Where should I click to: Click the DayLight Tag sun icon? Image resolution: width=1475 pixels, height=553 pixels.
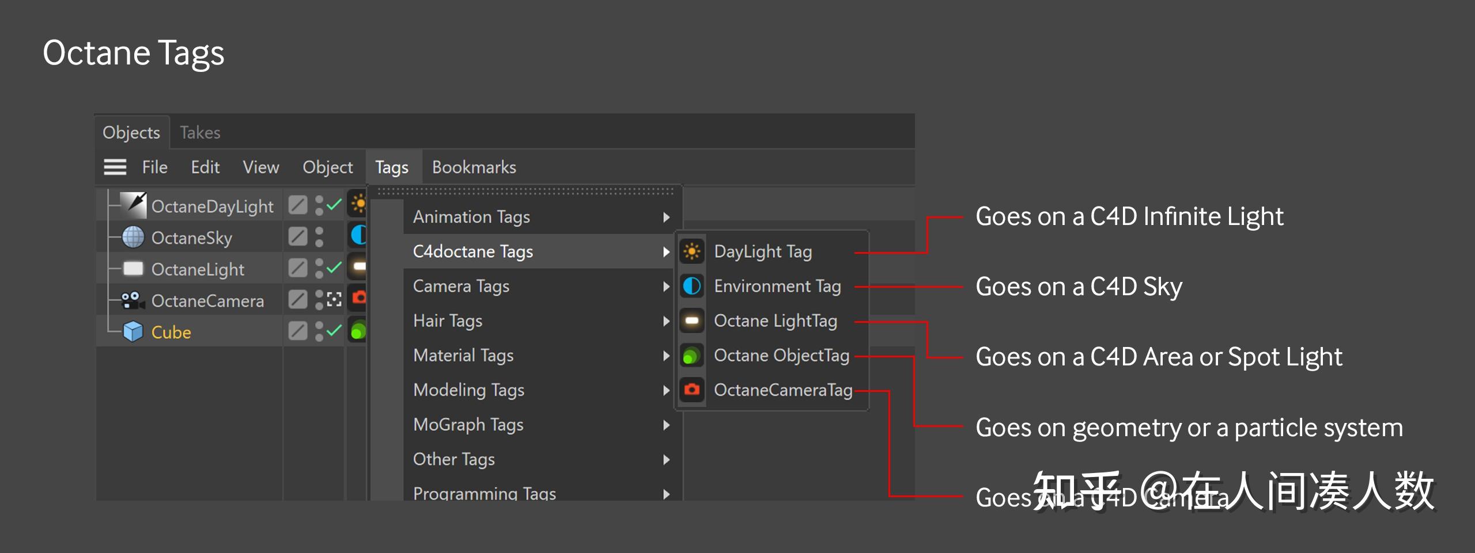(691, 251)
